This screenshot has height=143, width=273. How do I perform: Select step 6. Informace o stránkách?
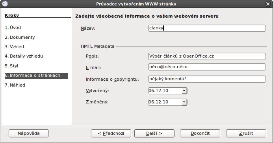coord(36,76)
